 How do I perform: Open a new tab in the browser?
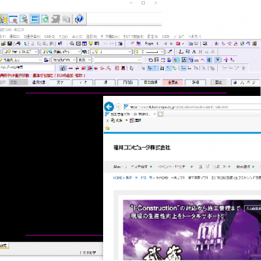[x=161, y=114]
